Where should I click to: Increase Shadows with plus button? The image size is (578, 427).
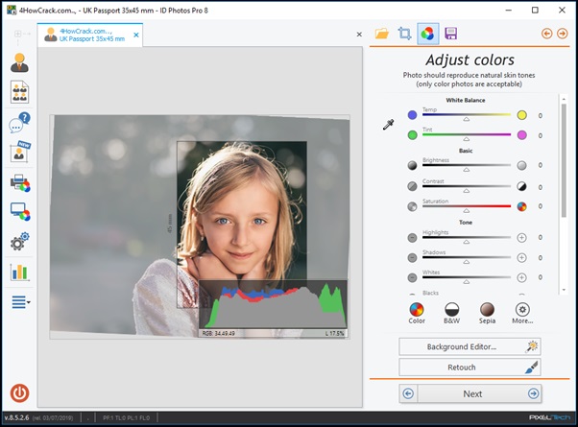[521, 257]
